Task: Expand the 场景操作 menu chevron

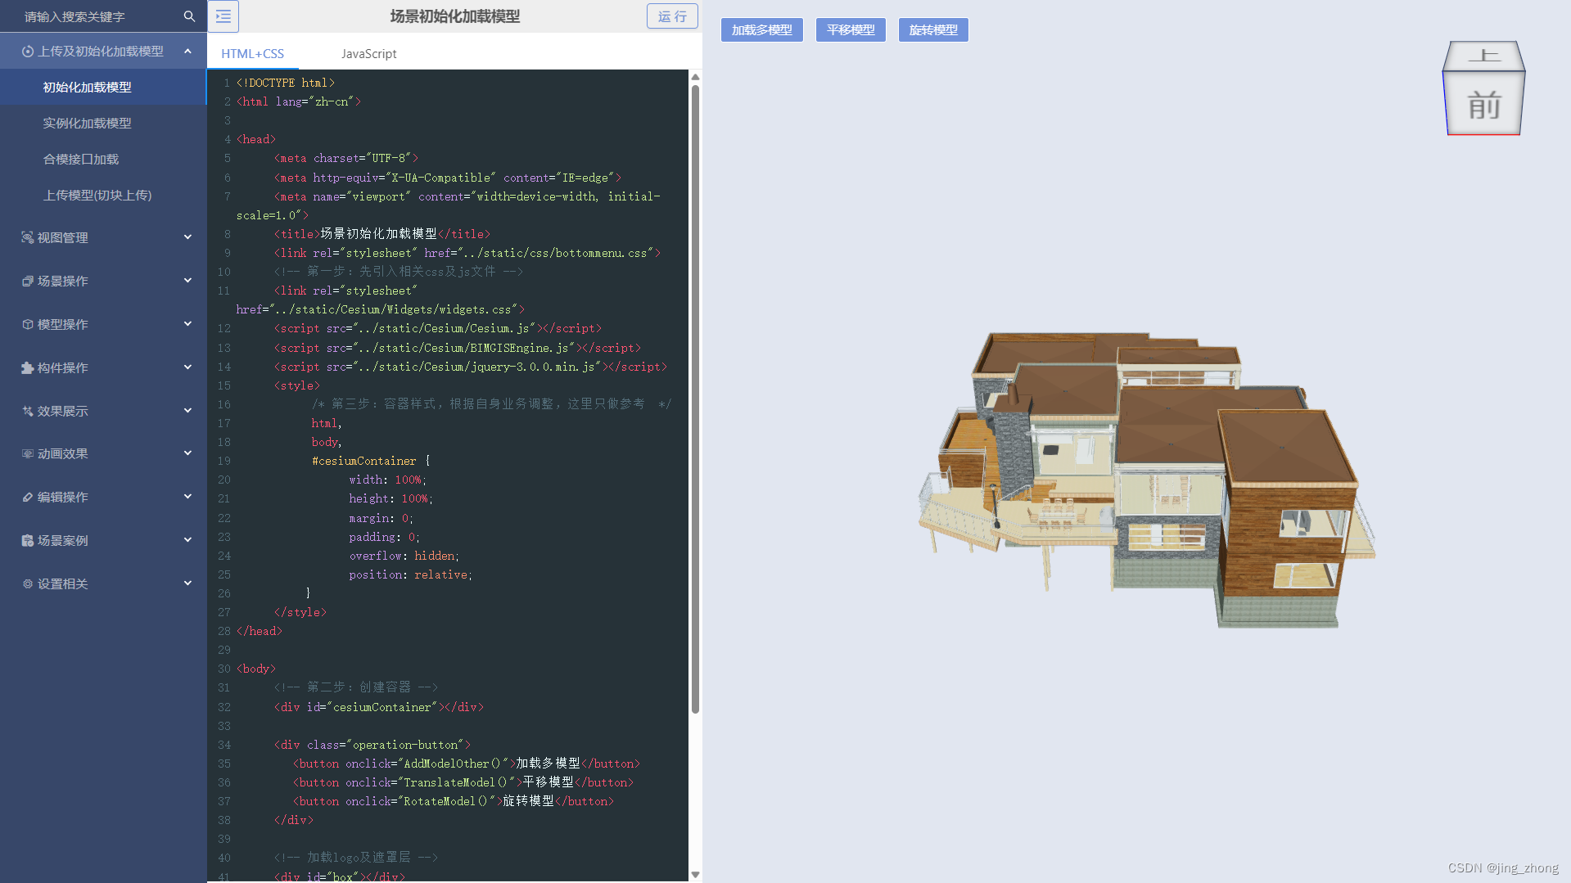Action: 187,281
